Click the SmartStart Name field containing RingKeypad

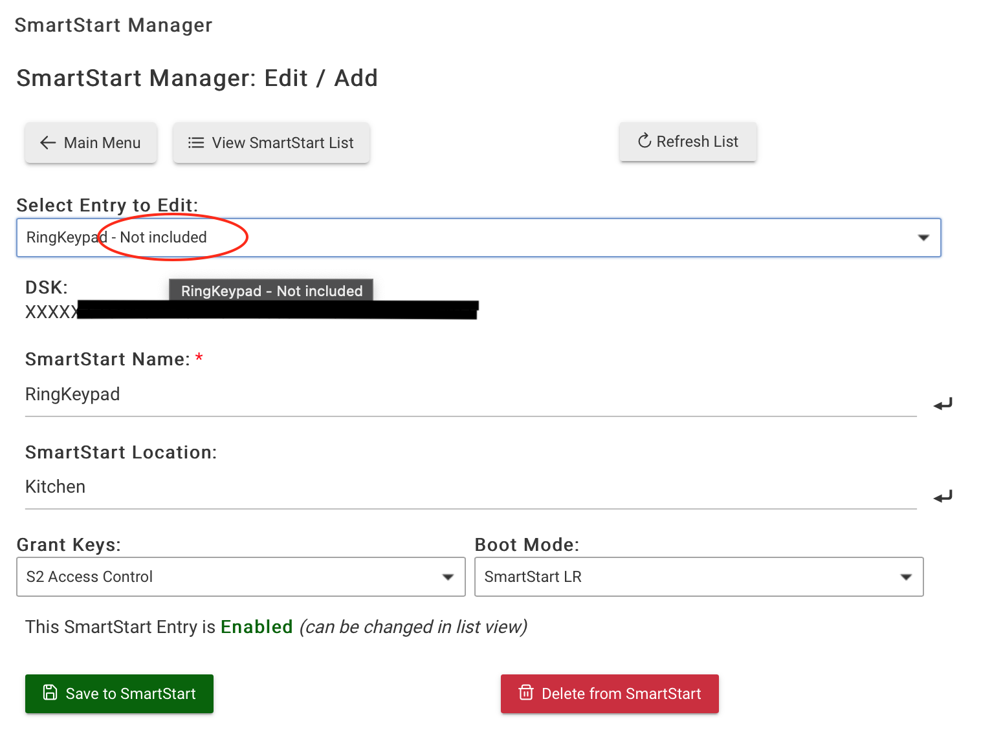(470, 394)
